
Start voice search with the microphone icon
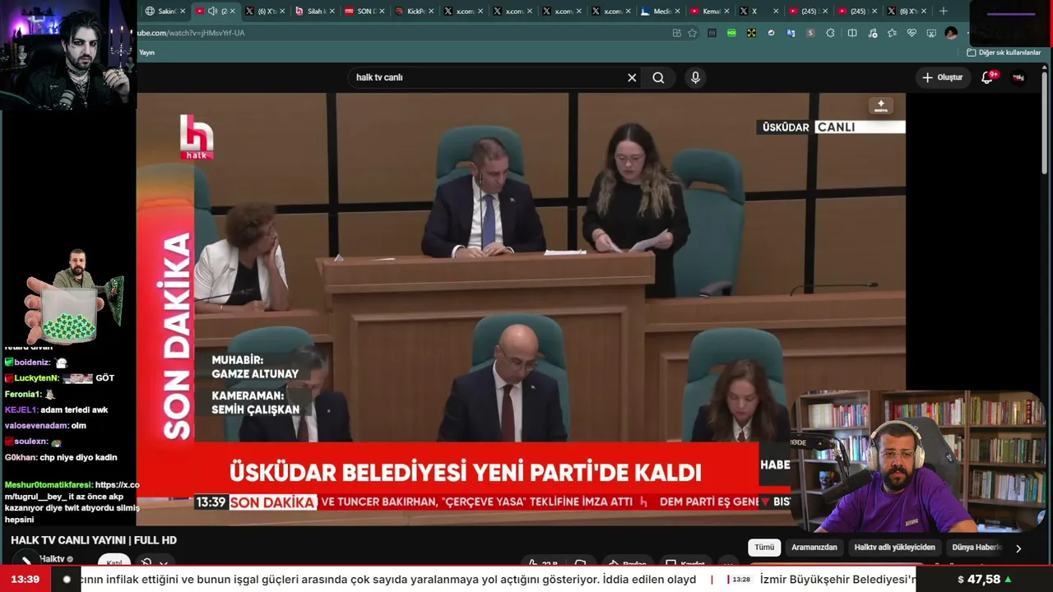pyautogui.click(x=695, y=77)
